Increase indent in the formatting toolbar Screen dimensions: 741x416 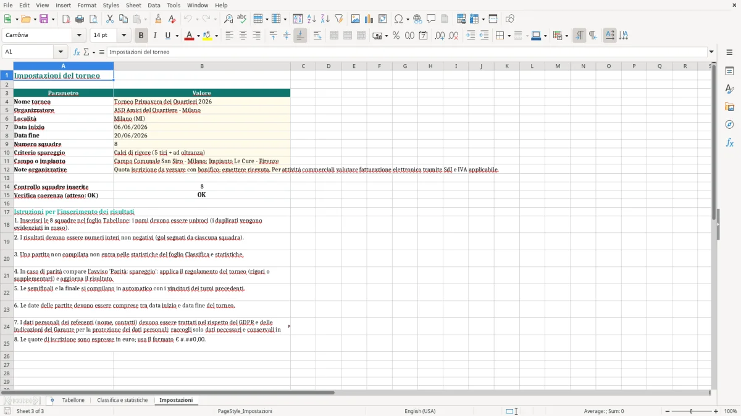(471, 36)
